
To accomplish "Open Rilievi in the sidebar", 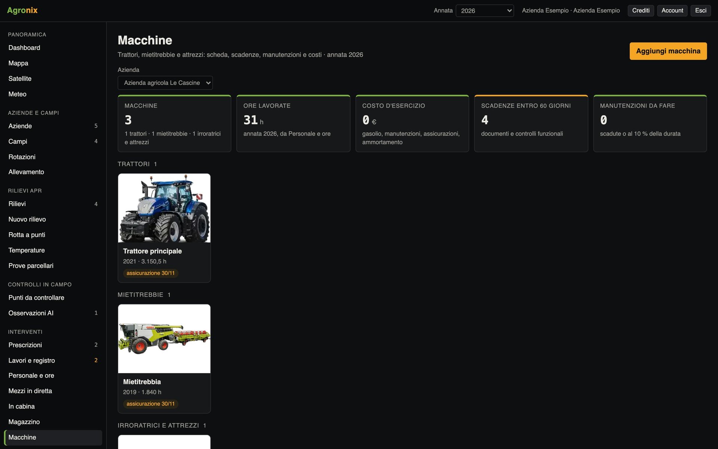I will coord(53,204).
